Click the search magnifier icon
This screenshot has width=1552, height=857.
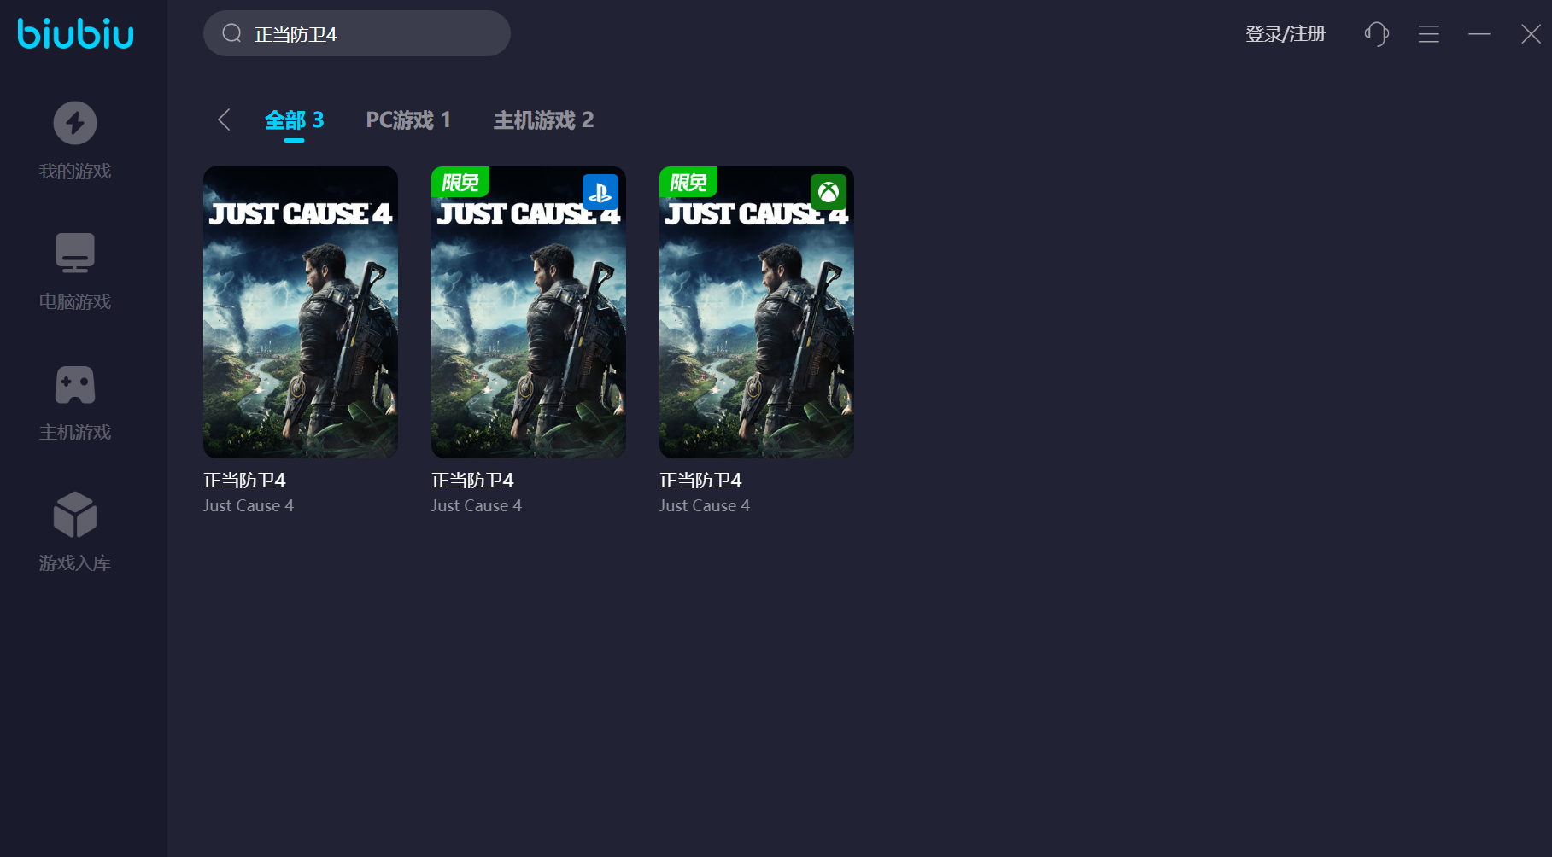(x=231, y=33)
